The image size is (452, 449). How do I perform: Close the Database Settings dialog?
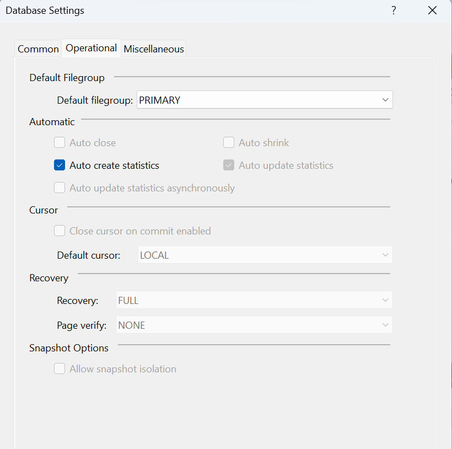pos(432,10)
